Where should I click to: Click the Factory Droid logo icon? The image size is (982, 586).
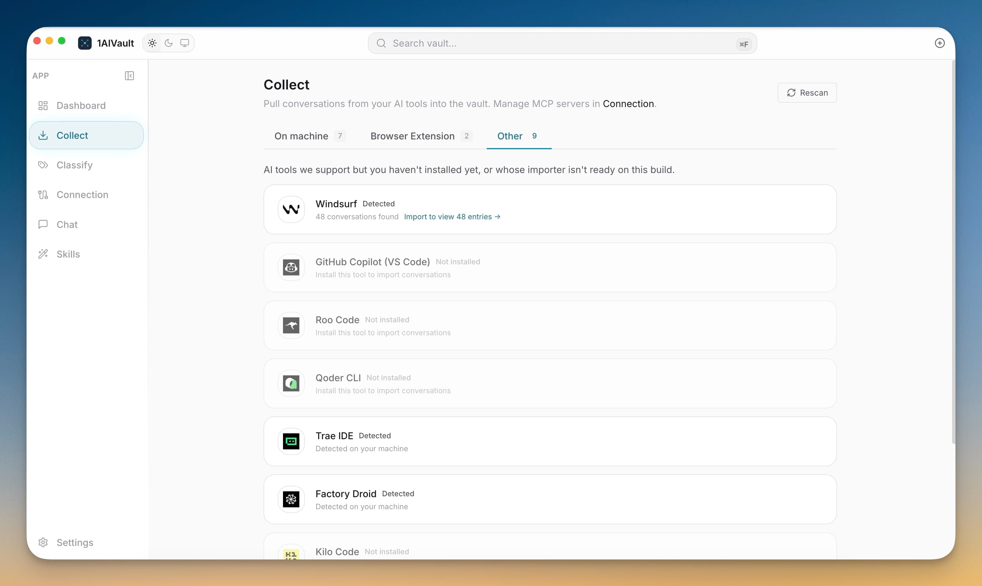pyautogui.click(x=291, y=499)
